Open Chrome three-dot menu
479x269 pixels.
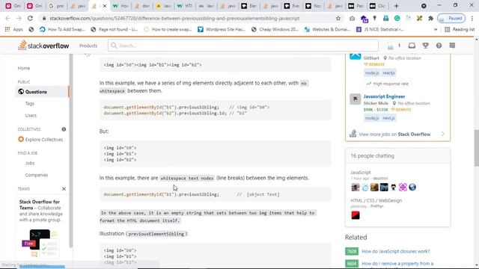tap(472, 18)
